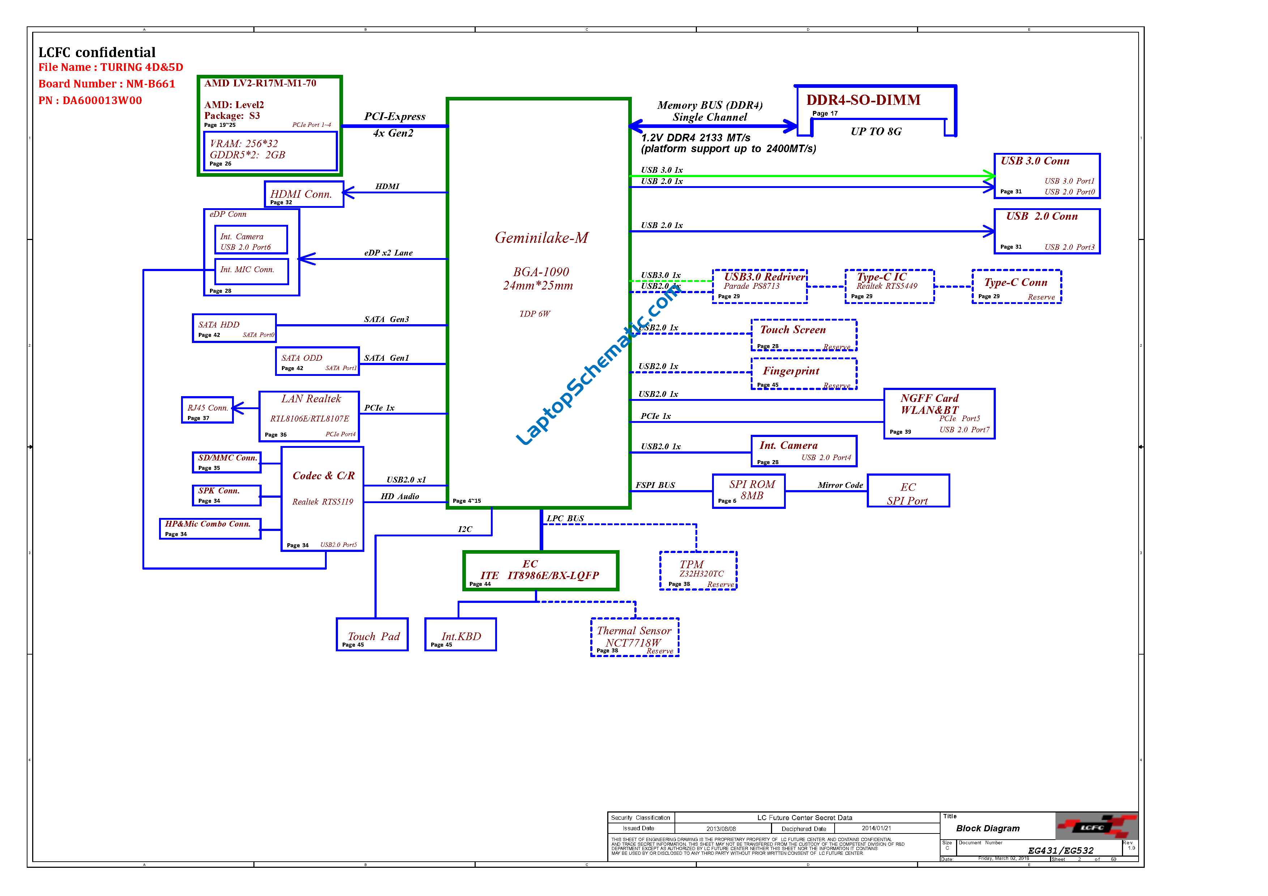The width and height of the screenshot is (1268, 896).
Task: Click the AMD LV2-R17M-M1-70 GPU heading
Action: (260, 83)
